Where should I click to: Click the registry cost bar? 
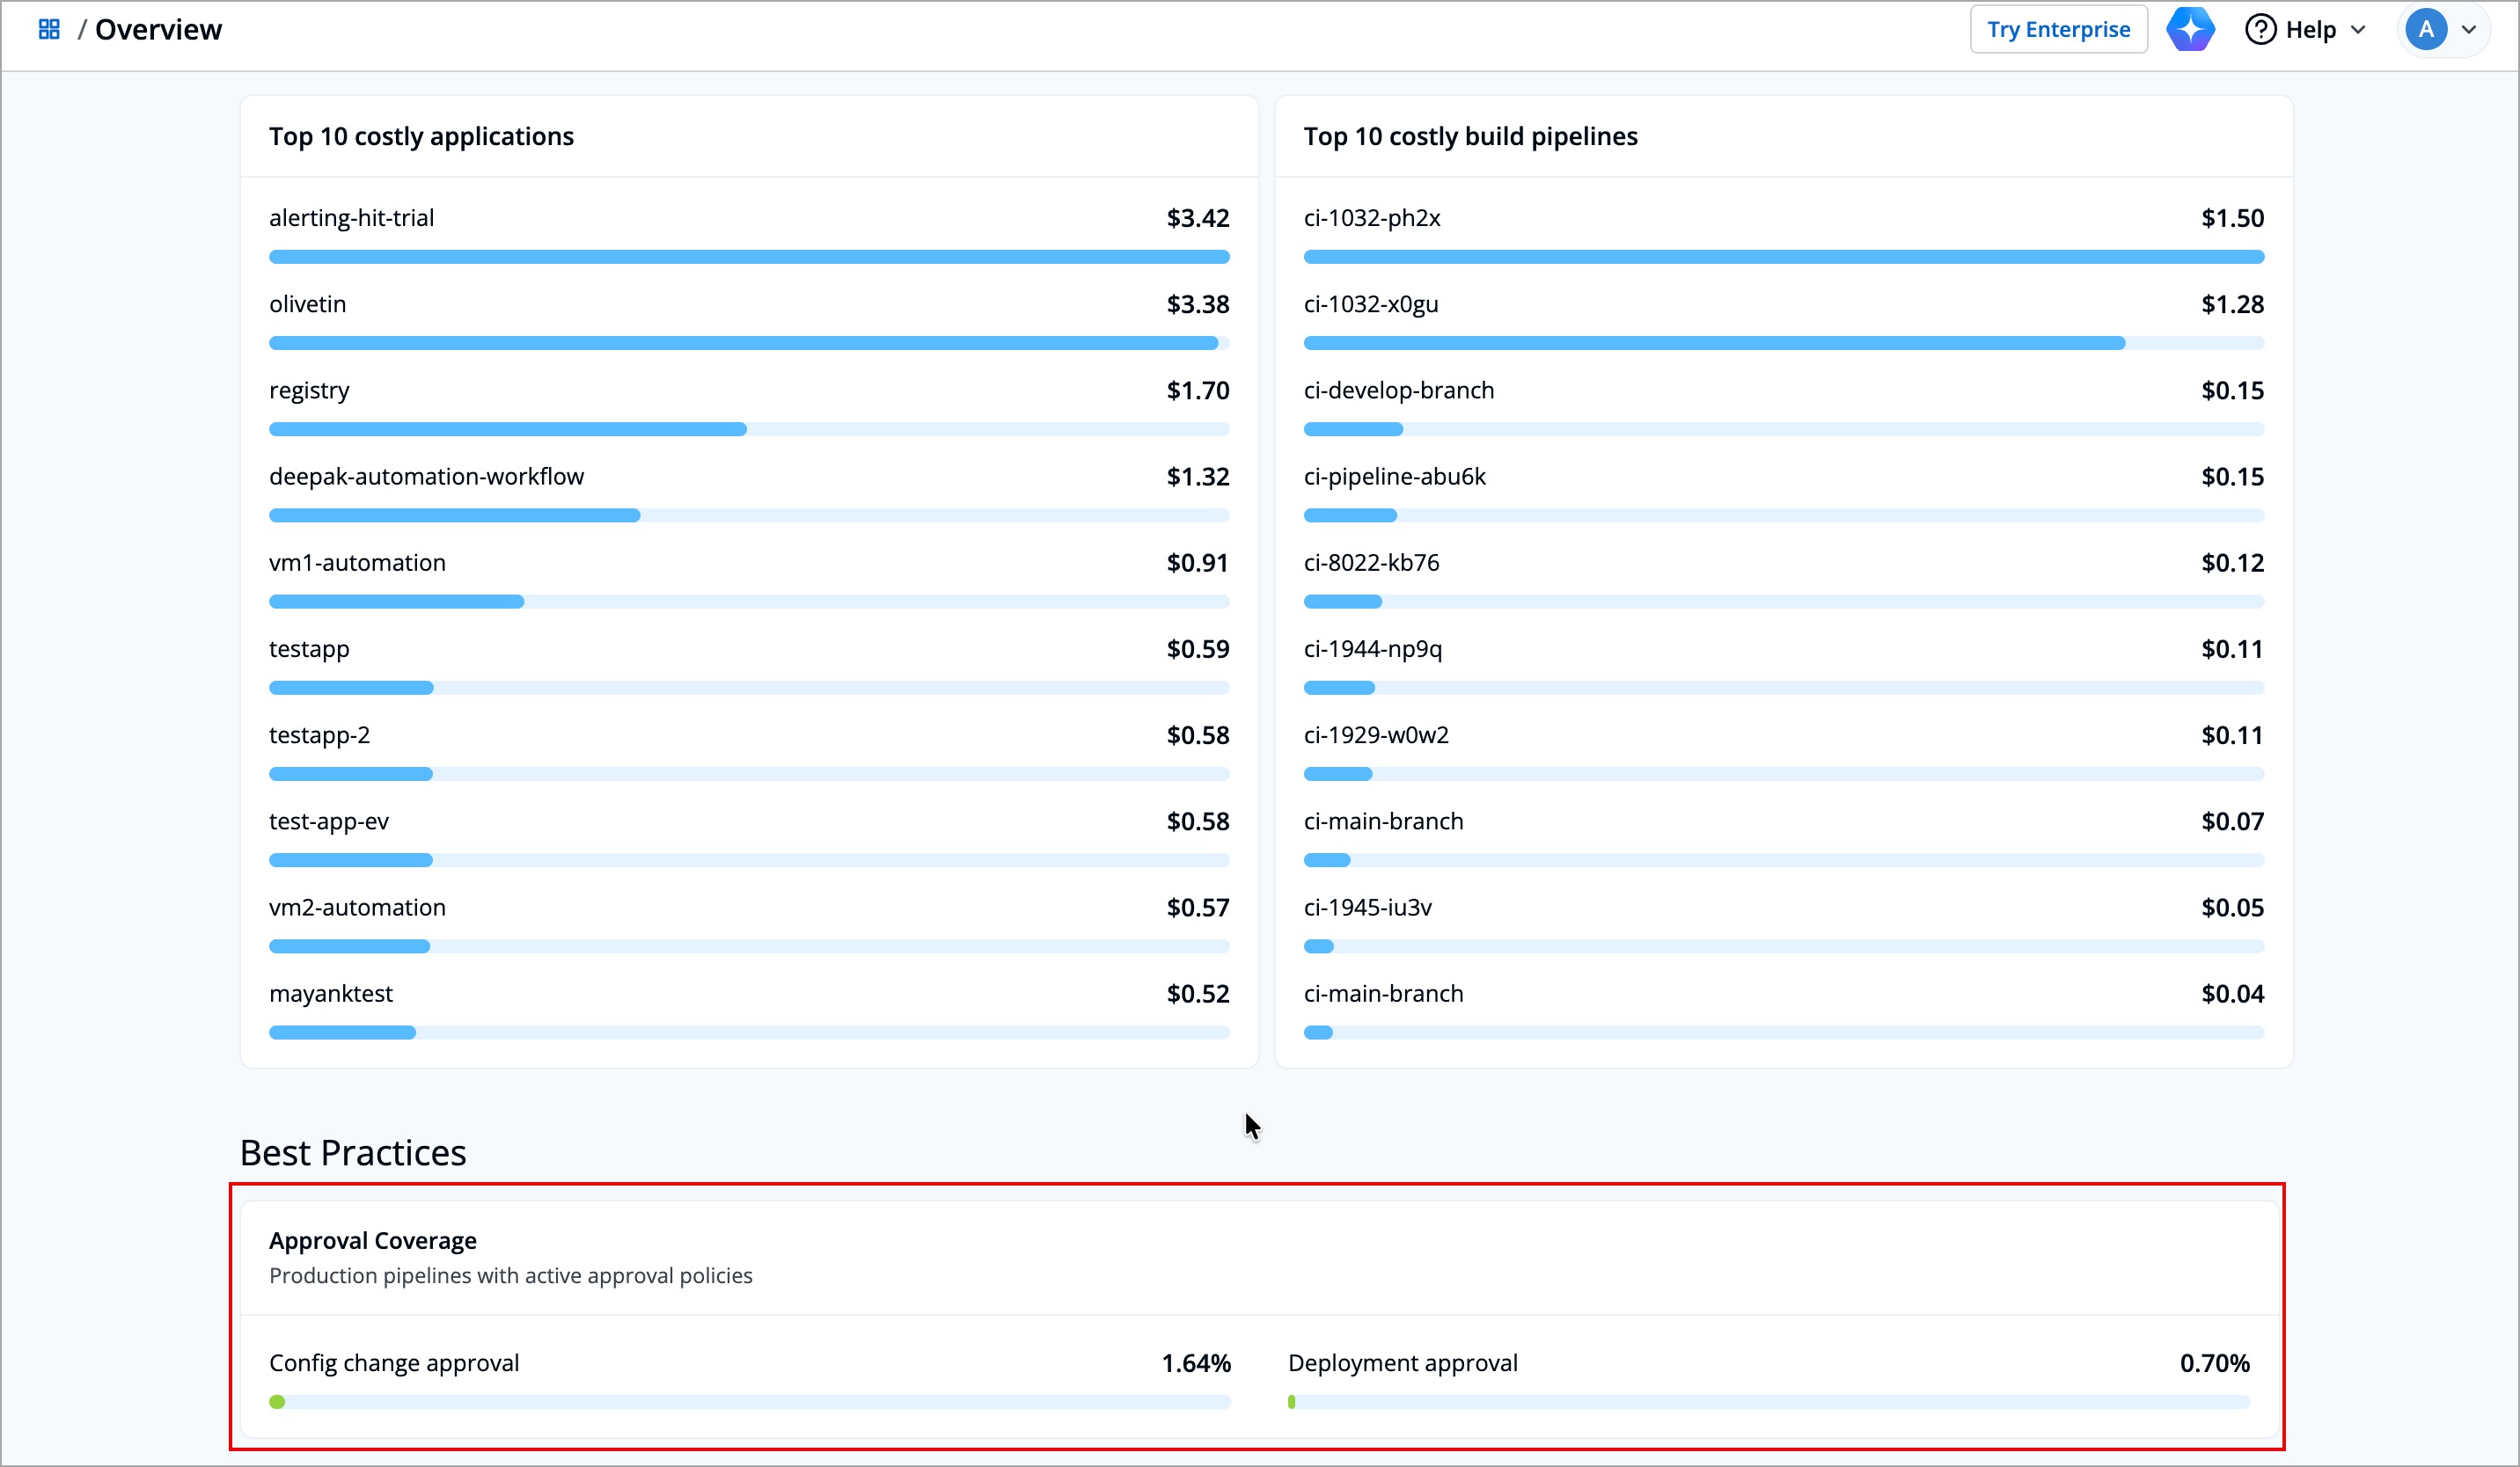pos(507,430)
